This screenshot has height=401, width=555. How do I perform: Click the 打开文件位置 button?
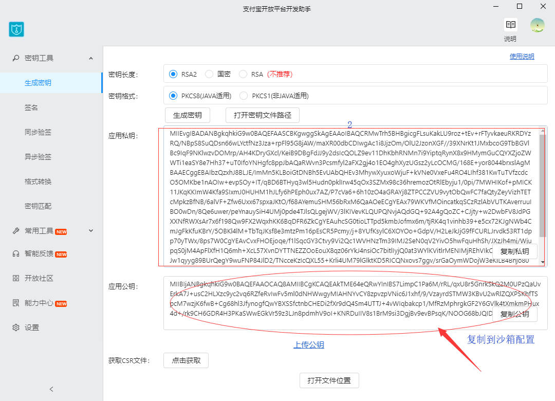pos(329,380)
